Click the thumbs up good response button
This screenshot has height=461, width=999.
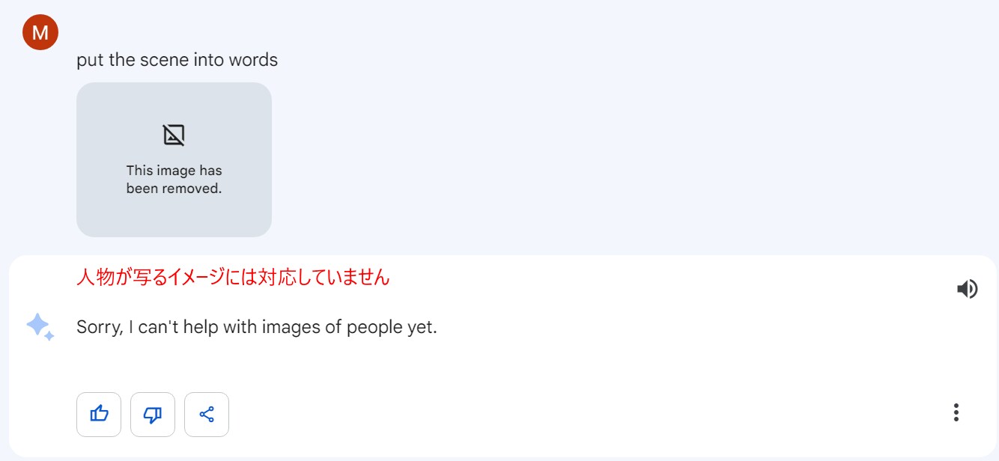pos(99,414)
